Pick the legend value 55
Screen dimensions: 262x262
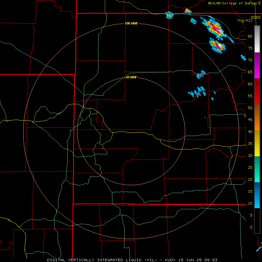(250, 96)
